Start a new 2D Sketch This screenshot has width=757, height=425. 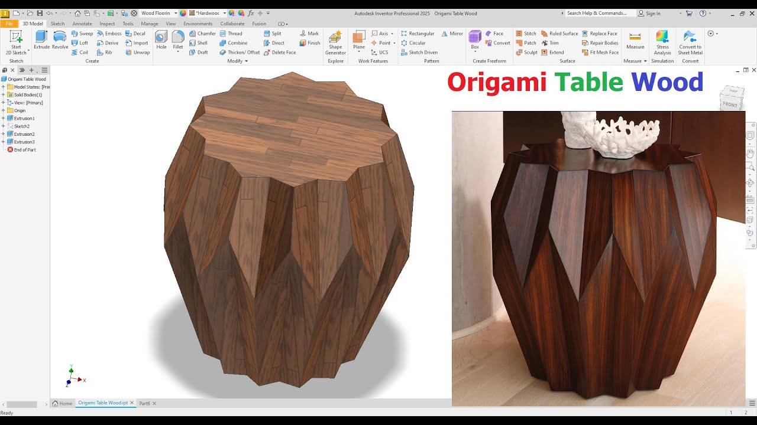coord(16,43)
